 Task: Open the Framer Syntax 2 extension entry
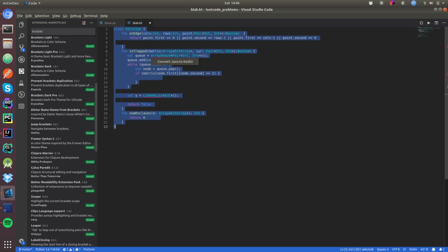click(x=63, y=143)
